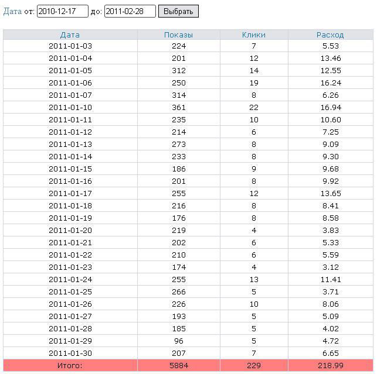Select date cell 2011-01-21
The image size is (377, 374).
pyautogui.click(x=70, y=243)
